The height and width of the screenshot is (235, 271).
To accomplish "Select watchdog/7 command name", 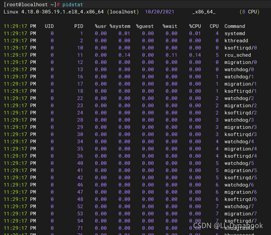I will click(239, 207).
